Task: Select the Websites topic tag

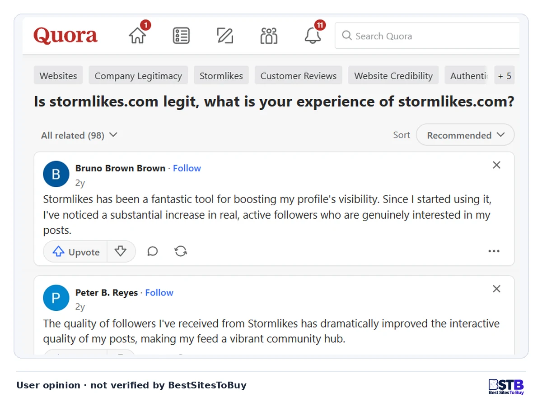Action: point(58,75)
